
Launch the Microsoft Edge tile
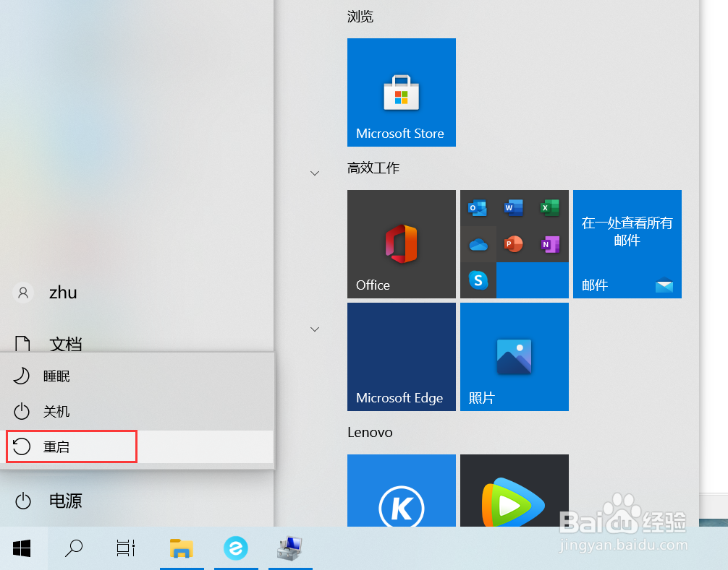coord(401,357)
